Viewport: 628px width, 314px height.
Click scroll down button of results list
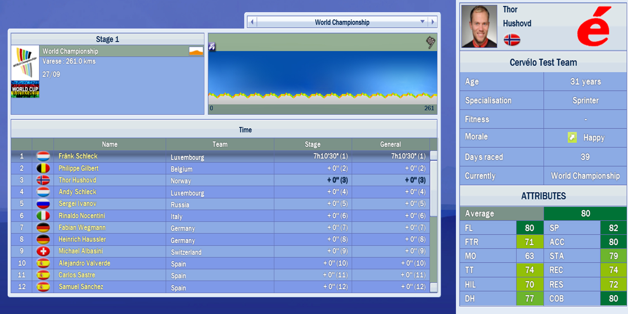pyautogui.click(x=433, y=287)
